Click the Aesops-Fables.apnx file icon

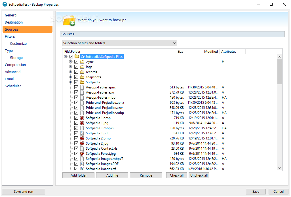pos(82,87)
